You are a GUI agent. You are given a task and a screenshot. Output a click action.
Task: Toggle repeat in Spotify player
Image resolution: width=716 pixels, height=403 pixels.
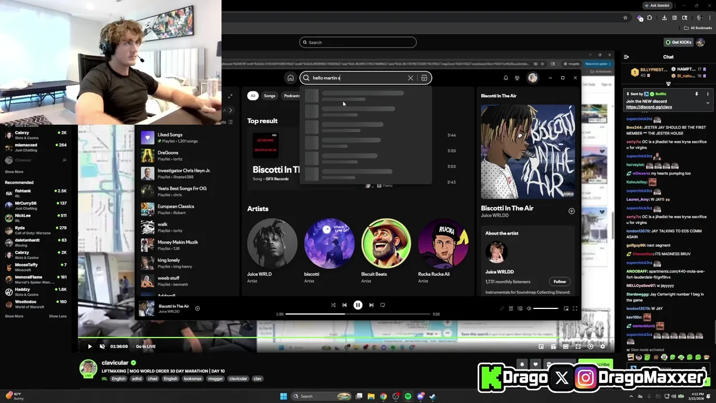(383, 305)
